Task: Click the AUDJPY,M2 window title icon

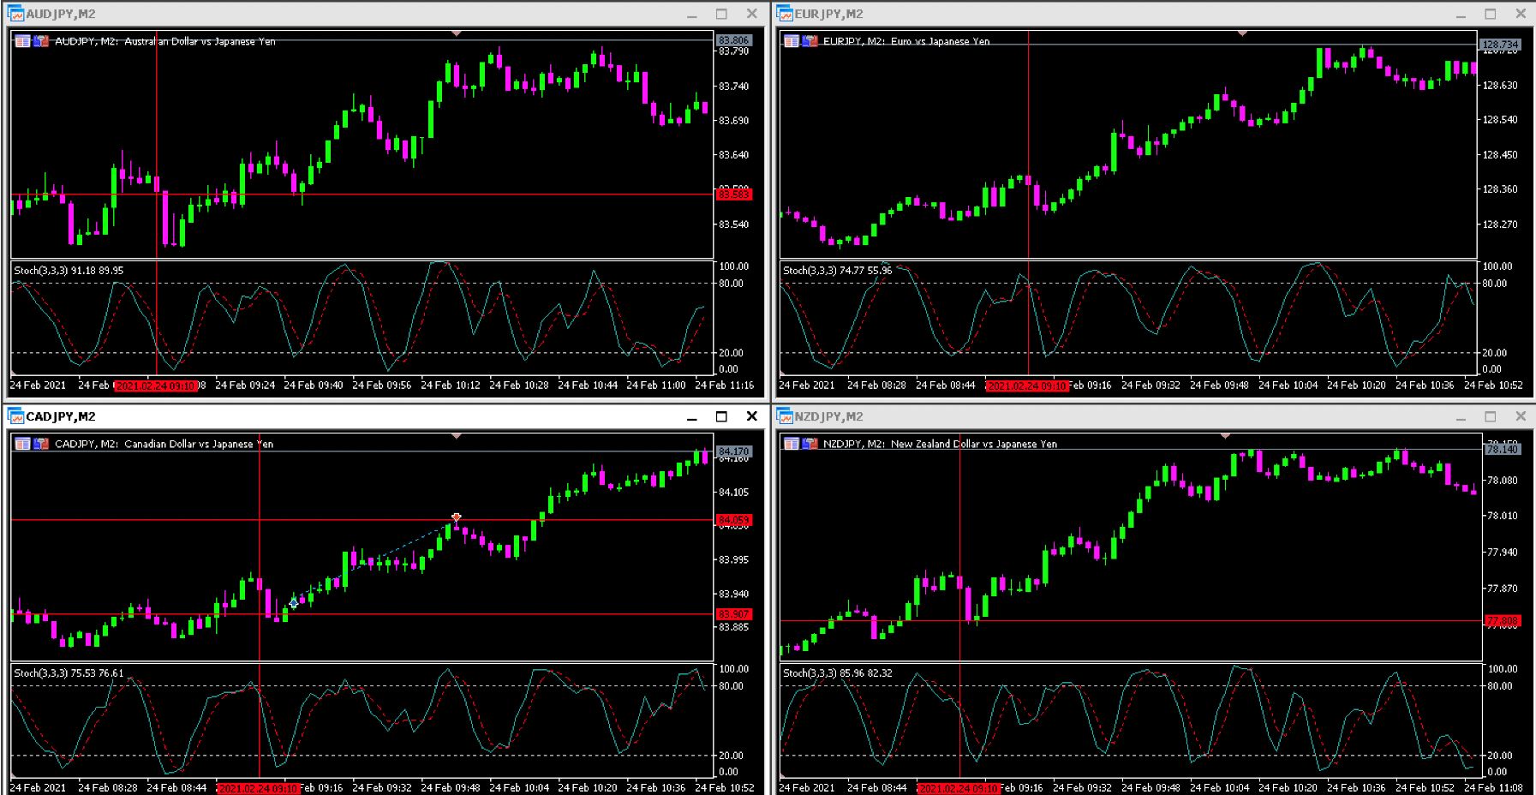Action: tap(15, 14)
